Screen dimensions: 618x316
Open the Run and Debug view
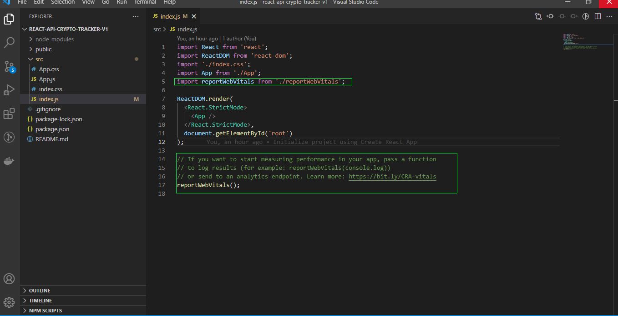tap(9, 90)
